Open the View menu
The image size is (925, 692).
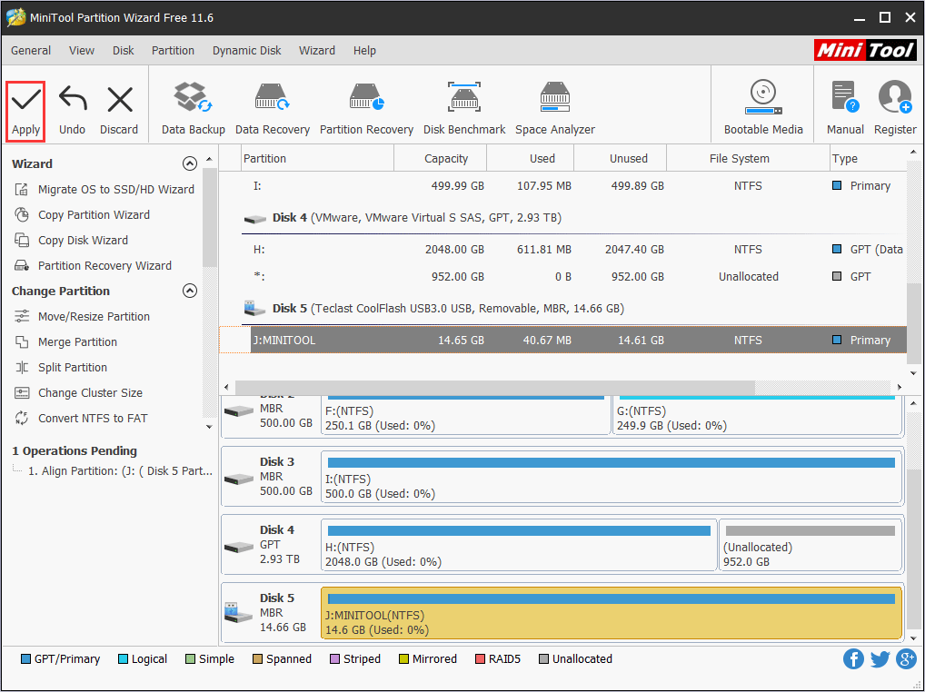(x=82, y=51)
